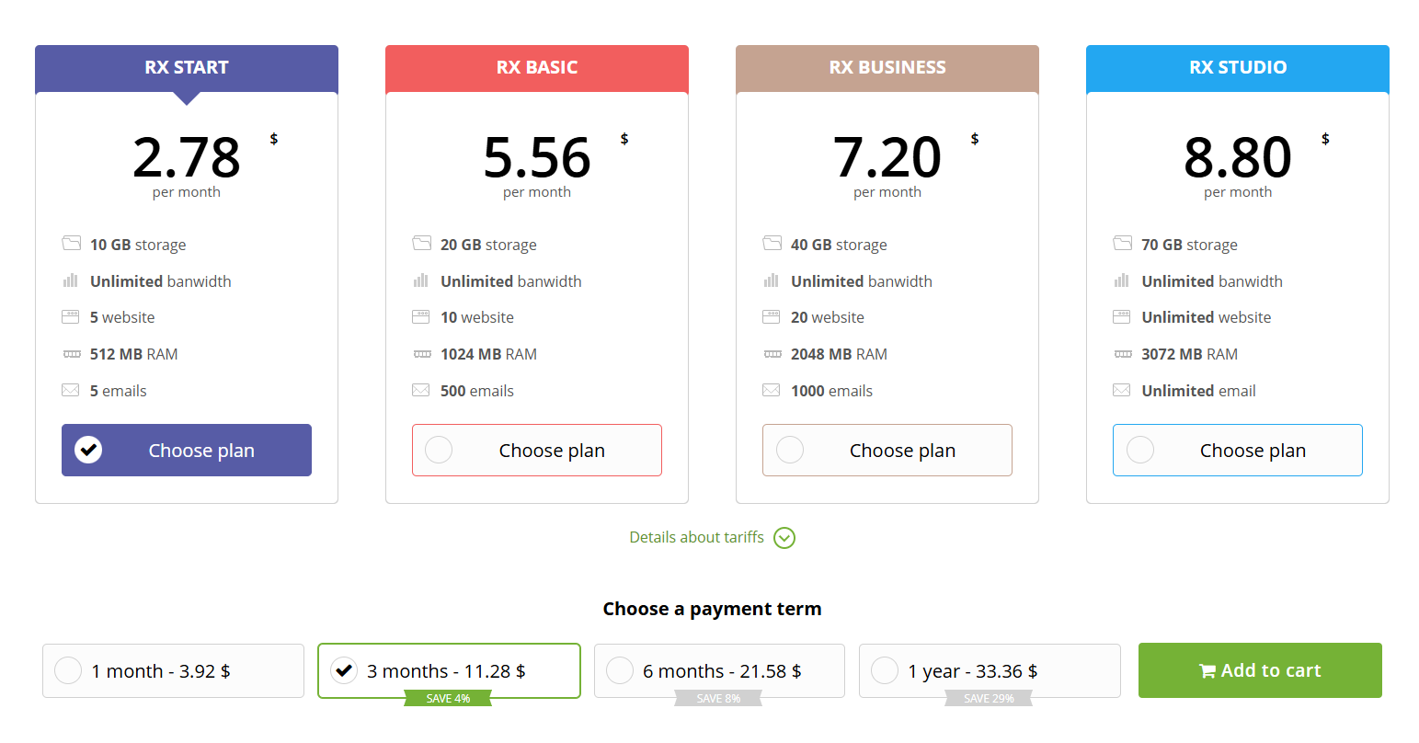Click the checked 3 months term option
Image resolution: width=1419 pixels, height=743 pixels.
tap(450, 670)
